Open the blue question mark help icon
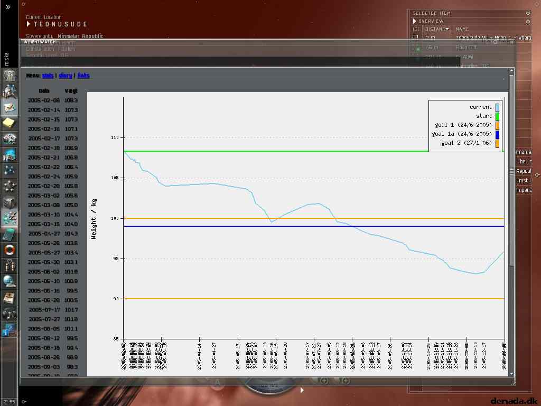Image resolution: width=541 pixels, height=406 pixels. pos(10,330)
